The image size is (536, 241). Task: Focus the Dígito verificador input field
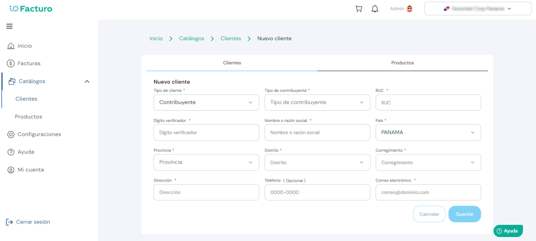tap(206, 133)
